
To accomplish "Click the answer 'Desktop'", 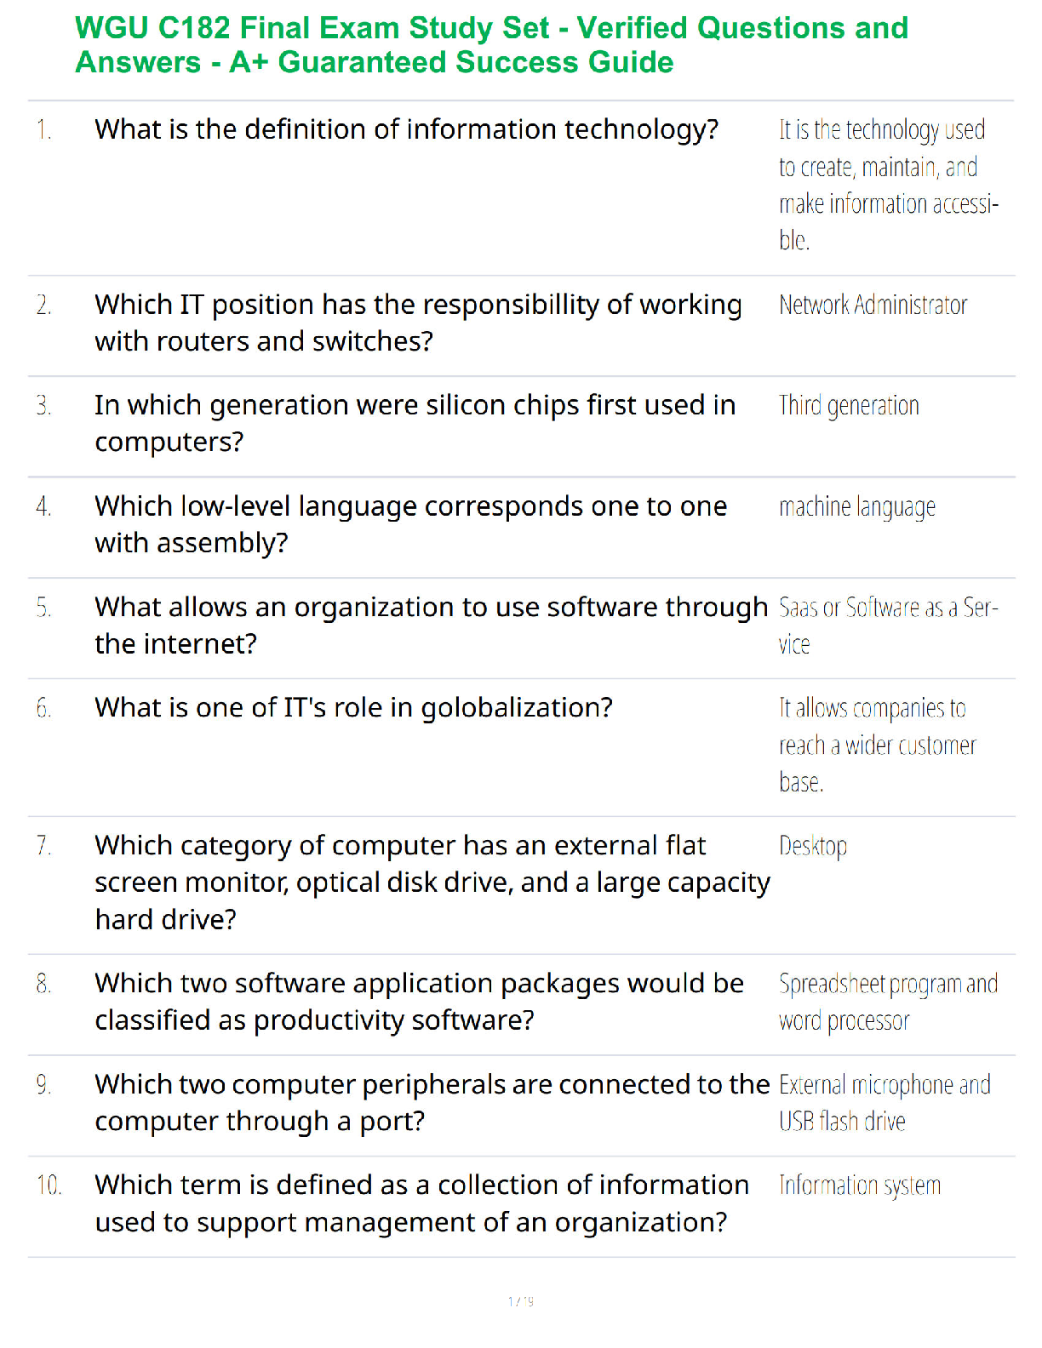I will click(813, 846).
